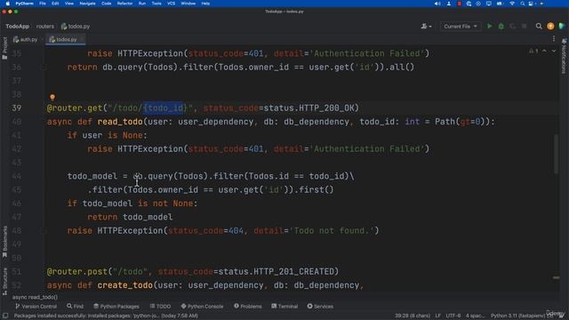Click the async read_todo() breadcrumb
Image resolution: width=569 pixels, height=320 pixels.
pos(35,297)
